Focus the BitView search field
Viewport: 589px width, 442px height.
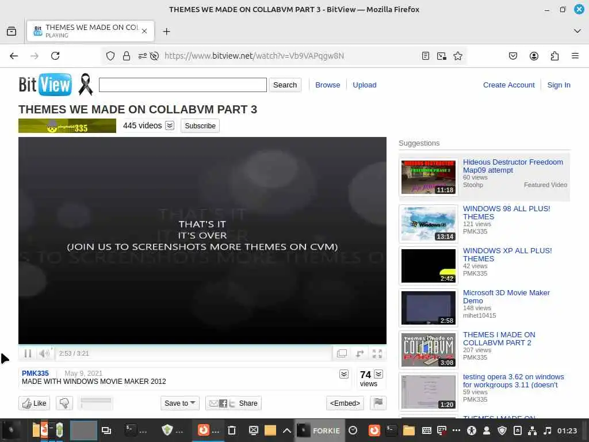click(x=183, y=85)
